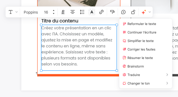Toggle bold formatting
This screenshot has height=97, width=178.
pos(63,12)
